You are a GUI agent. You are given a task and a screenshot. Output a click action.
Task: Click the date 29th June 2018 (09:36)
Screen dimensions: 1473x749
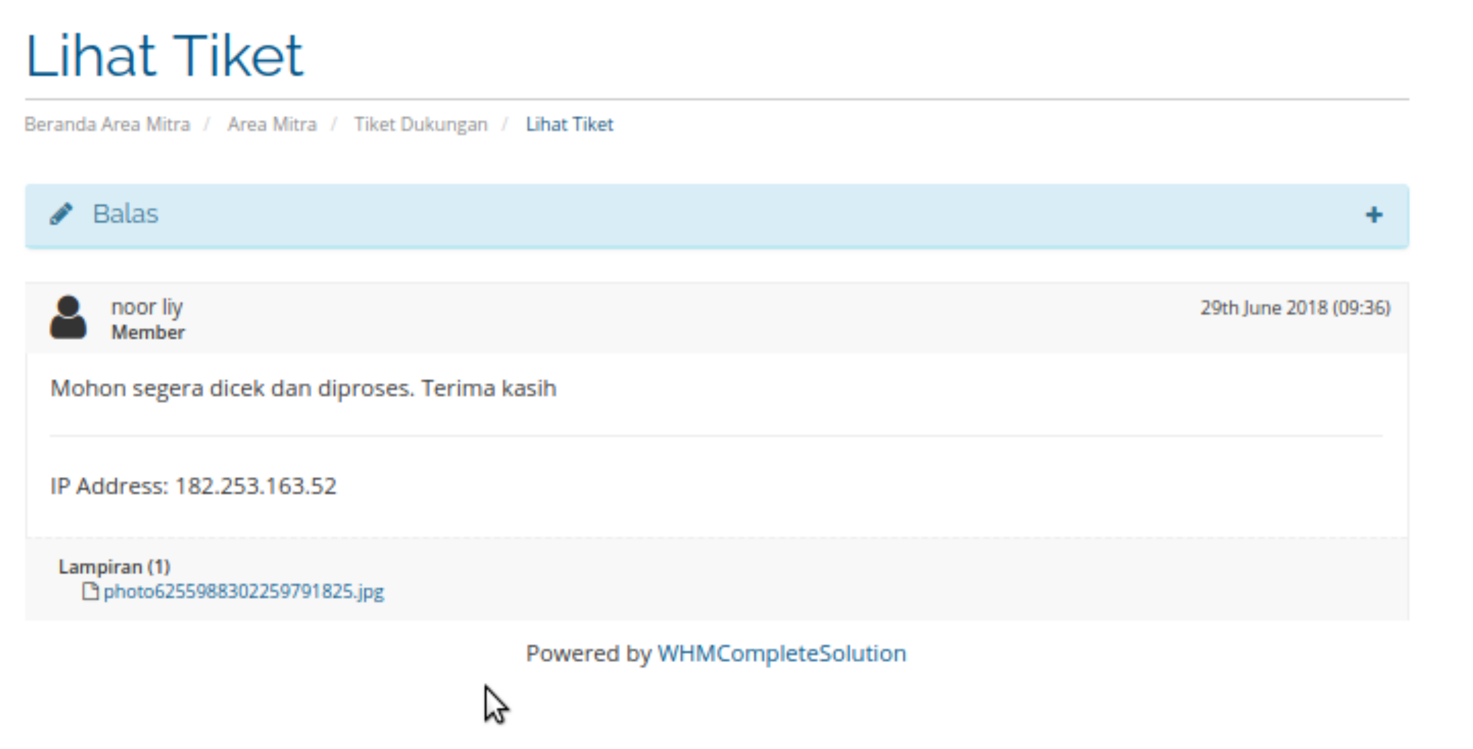tap(1295, 308)
